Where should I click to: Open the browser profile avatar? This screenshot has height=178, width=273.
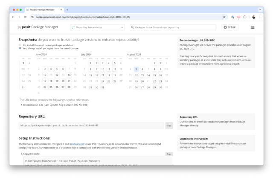coord(254,17)
